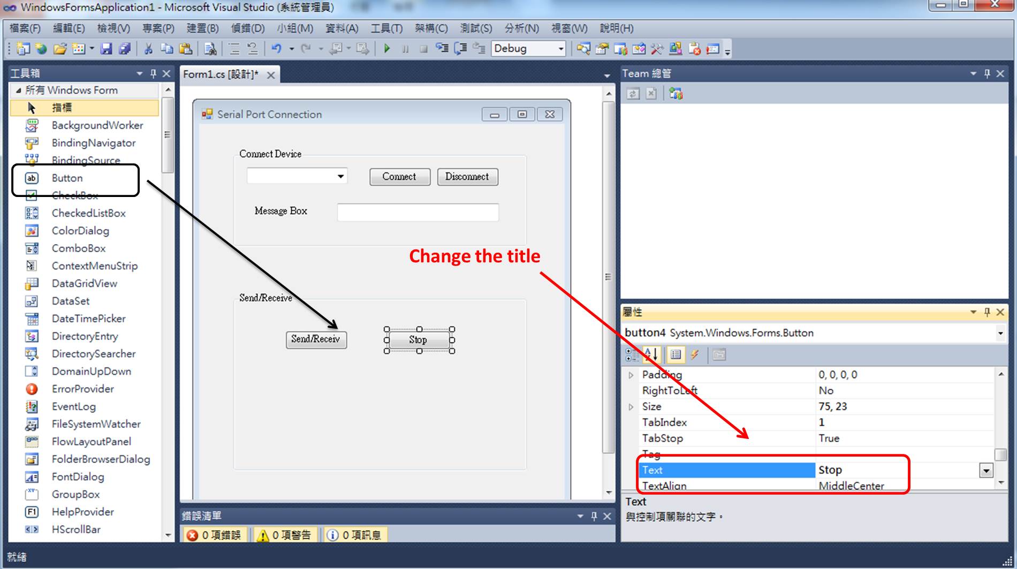
Task: Click the Step Into debug icon
Action: pyautogui.click(x=442, y=49)
